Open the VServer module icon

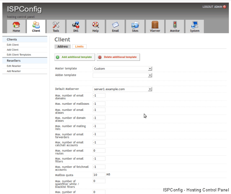click(155, 25)
